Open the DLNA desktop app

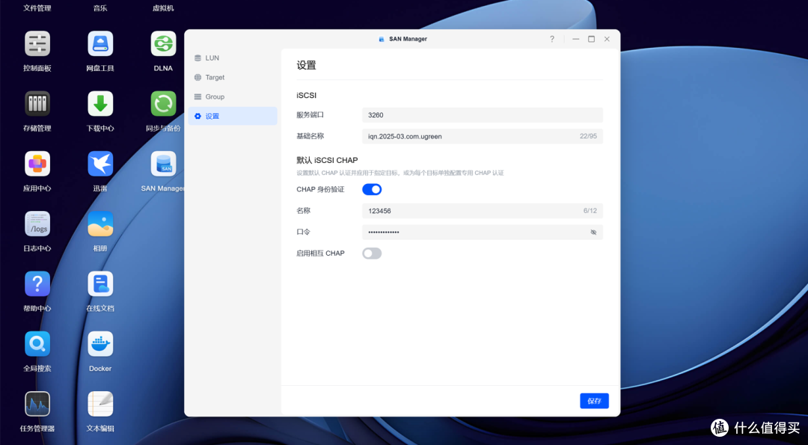pyautogui.click(x=163, y=44)
